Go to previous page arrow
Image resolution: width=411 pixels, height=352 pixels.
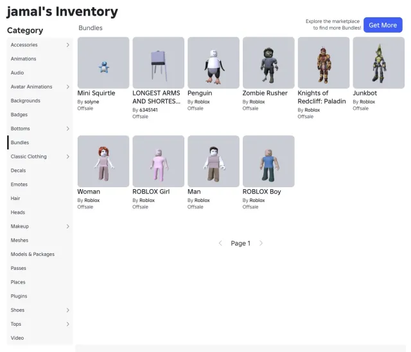(x=220, y=243)
